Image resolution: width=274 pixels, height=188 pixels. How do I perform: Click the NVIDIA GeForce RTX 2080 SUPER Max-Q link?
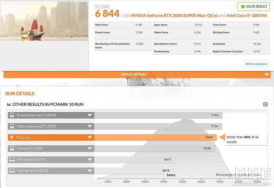click(174, 16)
